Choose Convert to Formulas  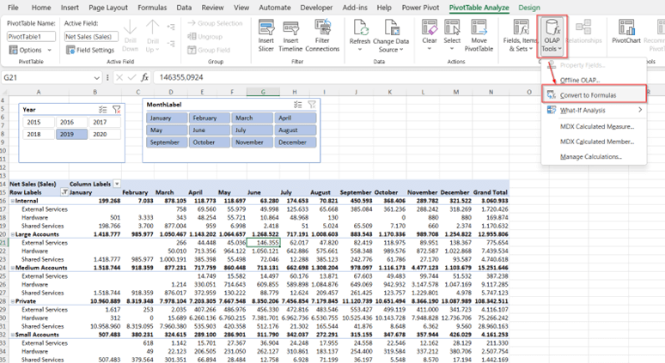595,95
